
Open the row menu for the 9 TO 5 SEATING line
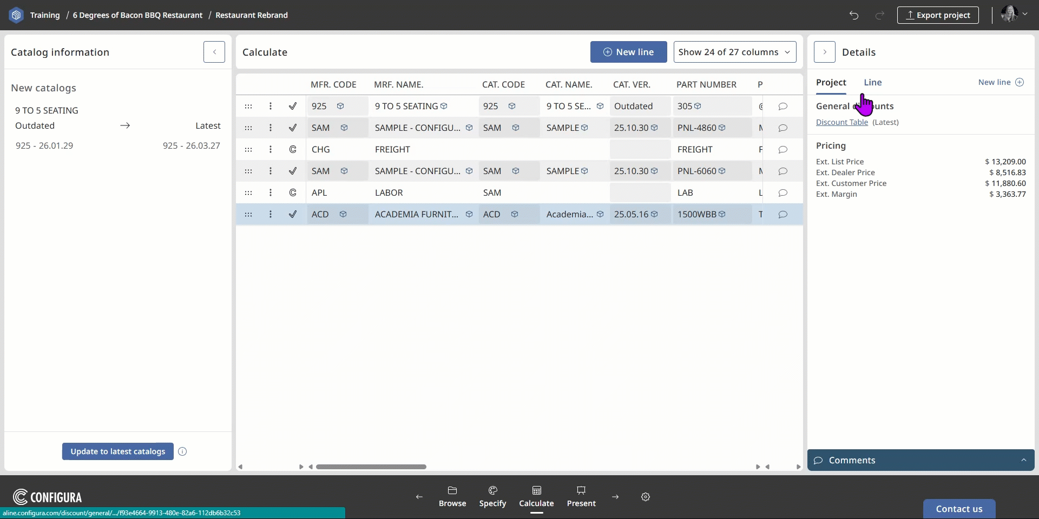(x=271, y=106)
